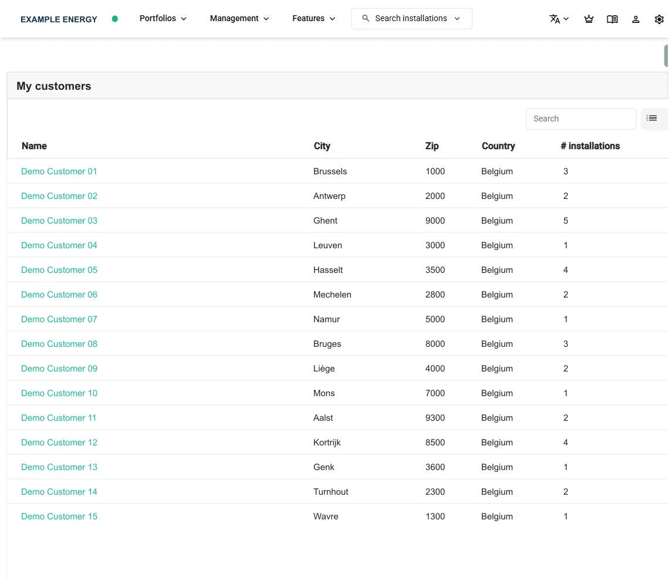This screenshot has height=581, width=669.
Task: Open Demo Customer 15
Action: pos(59,516)
